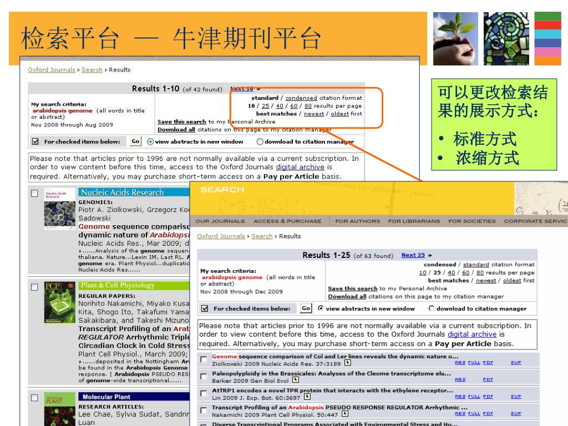
Task: Check the box for the condensed Transcript Profiling result
Action: point(204,410)
